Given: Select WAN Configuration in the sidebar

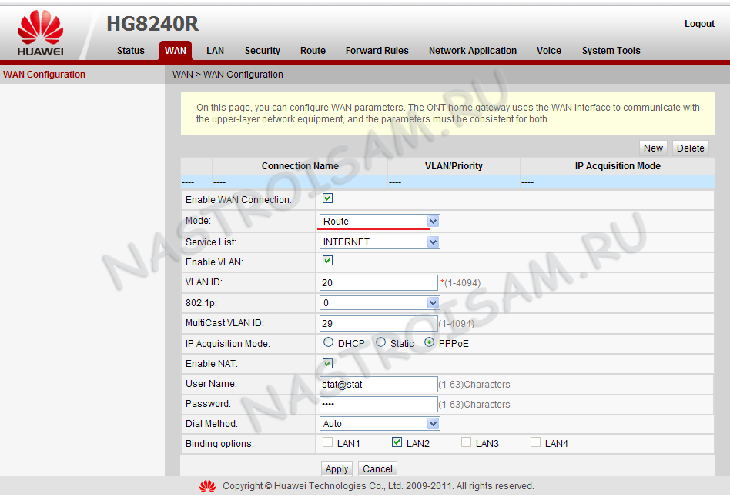Looking at the screenshot, I should click(x=44, y=75).
